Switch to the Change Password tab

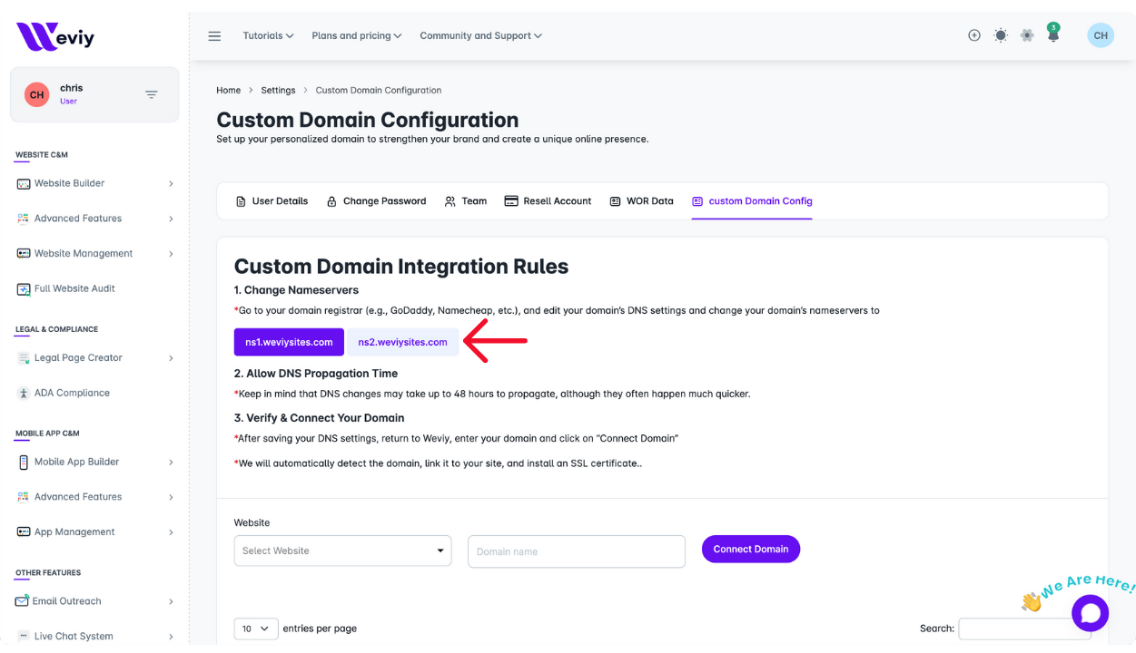[x=376, y=201]
